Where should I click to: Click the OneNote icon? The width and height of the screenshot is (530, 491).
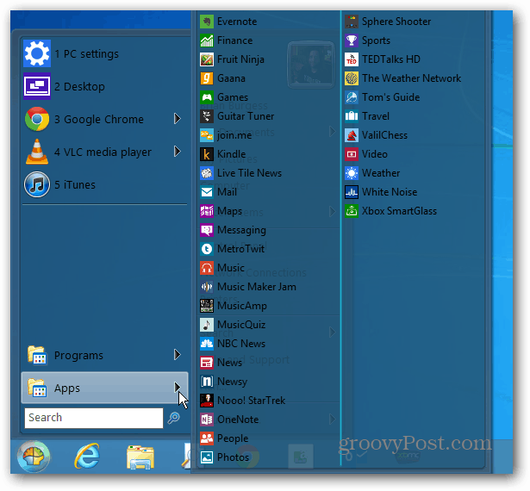click(x=207, y=419)
